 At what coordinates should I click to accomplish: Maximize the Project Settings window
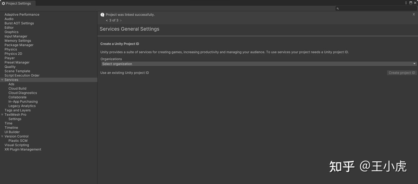click(411, 3)
